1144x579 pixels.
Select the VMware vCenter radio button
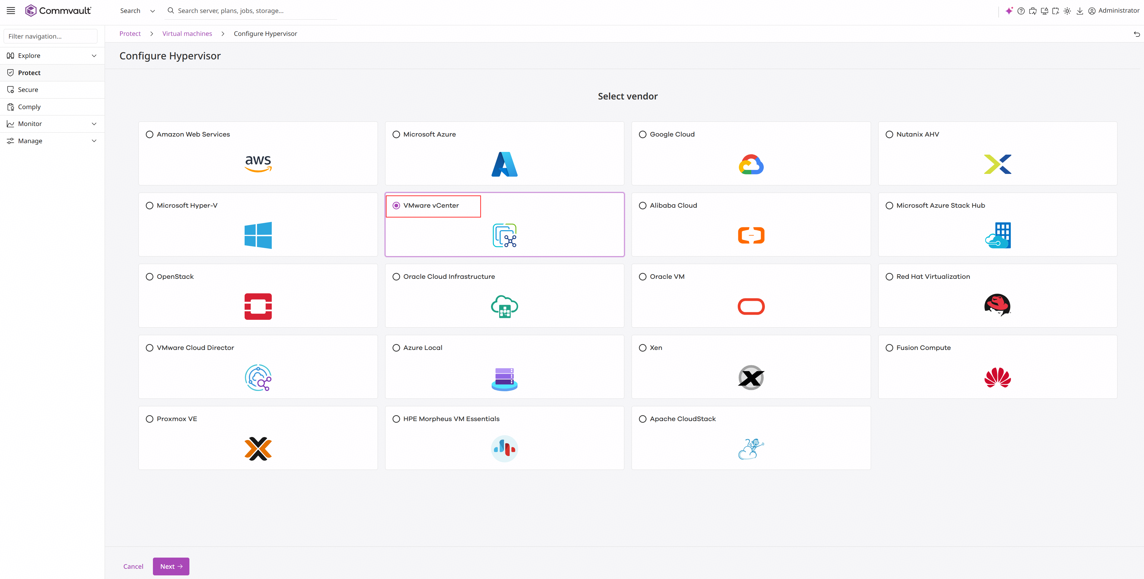[396, 206]
